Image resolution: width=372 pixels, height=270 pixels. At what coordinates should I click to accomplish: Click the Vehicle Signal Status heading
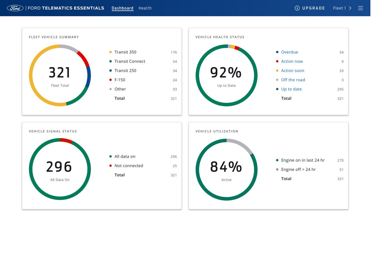[53, 131]
